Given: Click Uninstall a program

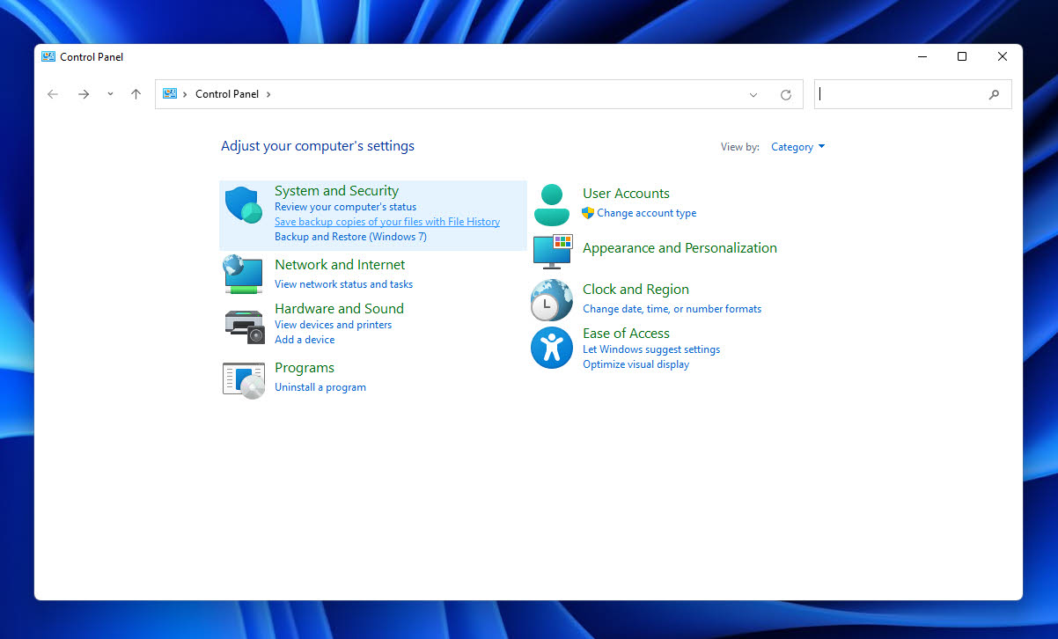Looking at the screenshot, I should click(320, 387).
